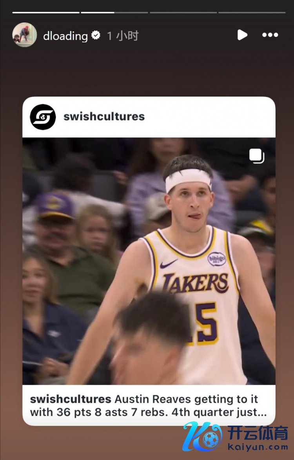Tap the multi-image carousel icon on post
This screenshot has height=460, width=294.
coord(257,156)
